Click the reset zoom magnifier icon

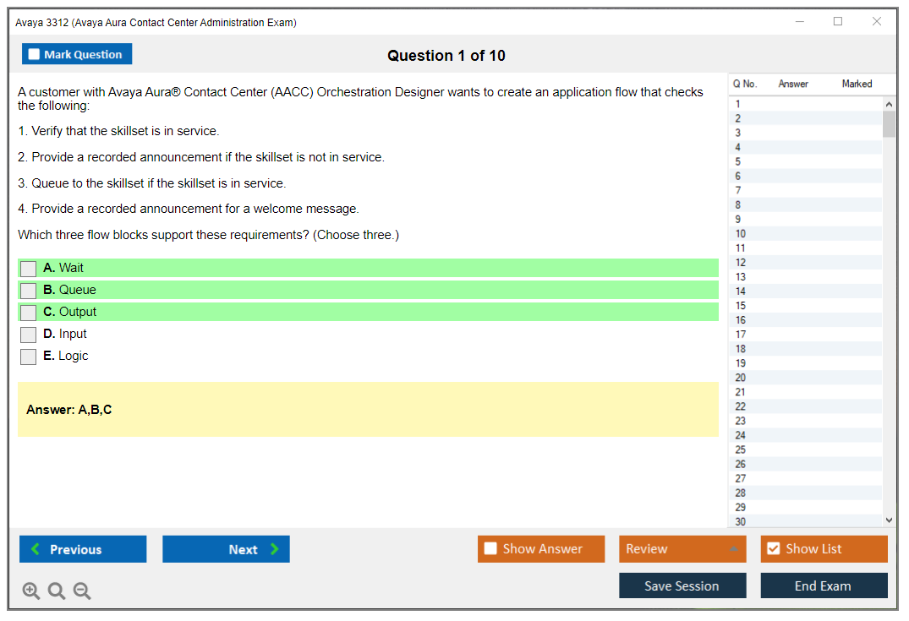57,591
